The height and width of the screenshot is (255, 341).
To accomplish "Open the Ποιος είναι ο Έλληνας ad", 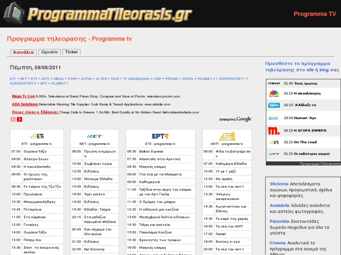I will pos(35,112).
